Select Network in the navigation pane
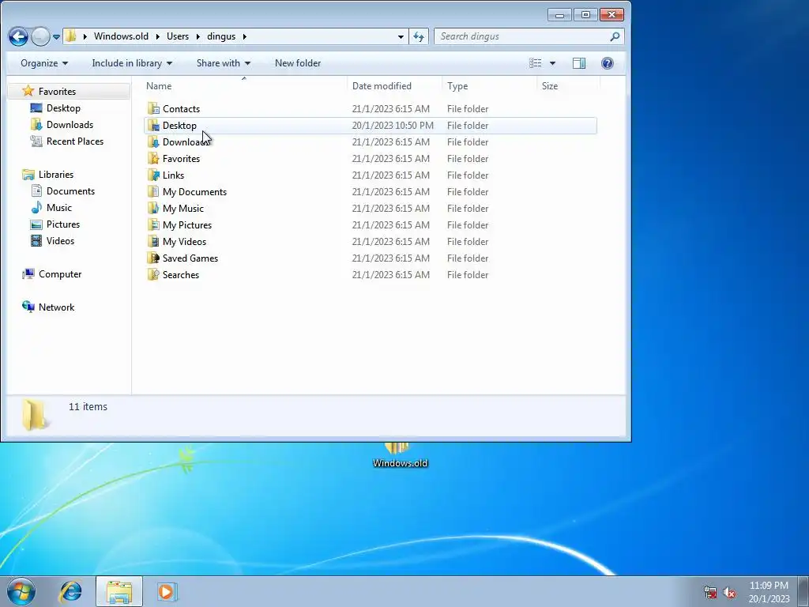This screenshot has height=607, width=809. click(x=56, y=307)
